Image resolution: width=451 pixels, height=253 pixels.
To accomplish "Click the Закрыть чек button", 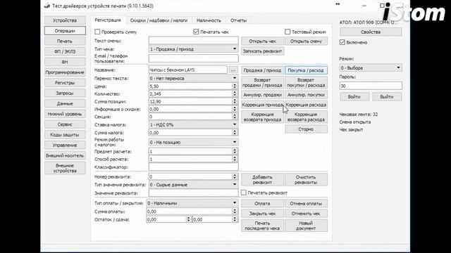I will click(x=262, y=214).
